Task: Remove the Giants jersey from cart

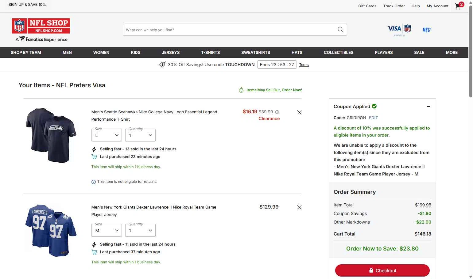Action: click(x=299, y=207)
